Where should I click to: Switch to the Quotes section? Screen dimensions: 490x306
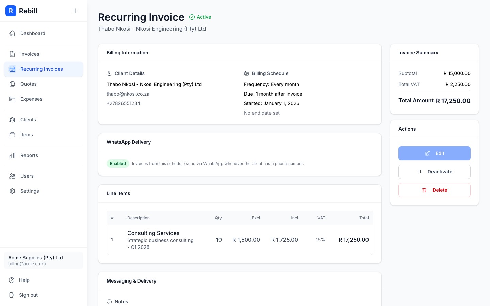pos(29,84)
